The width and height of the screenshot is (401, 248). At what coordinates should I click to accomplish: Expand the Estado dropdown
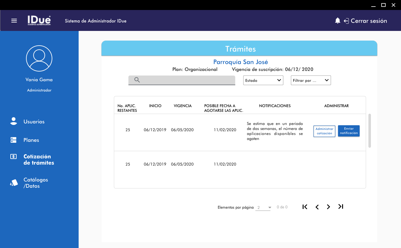pyautogui.click(x=263, y=80)
